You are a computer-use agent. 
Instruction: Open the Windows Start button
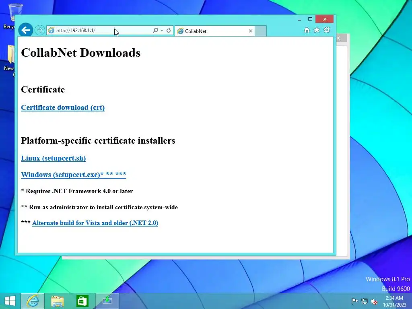(x=10, y=301)
